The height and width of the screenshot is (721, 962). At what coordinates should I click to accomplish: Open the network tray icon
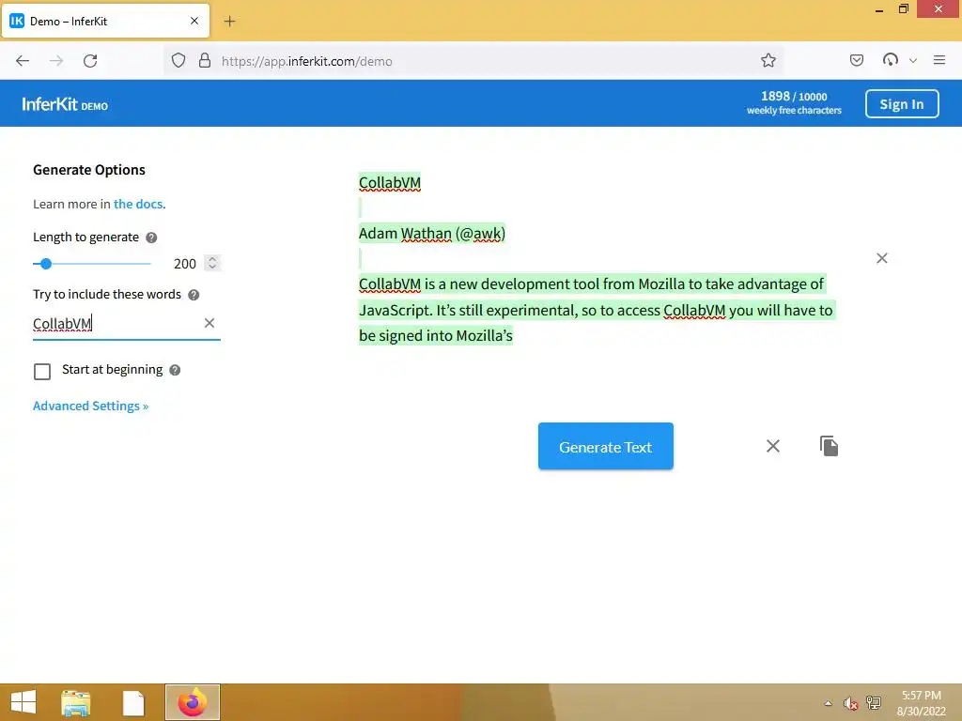[874, 702]
